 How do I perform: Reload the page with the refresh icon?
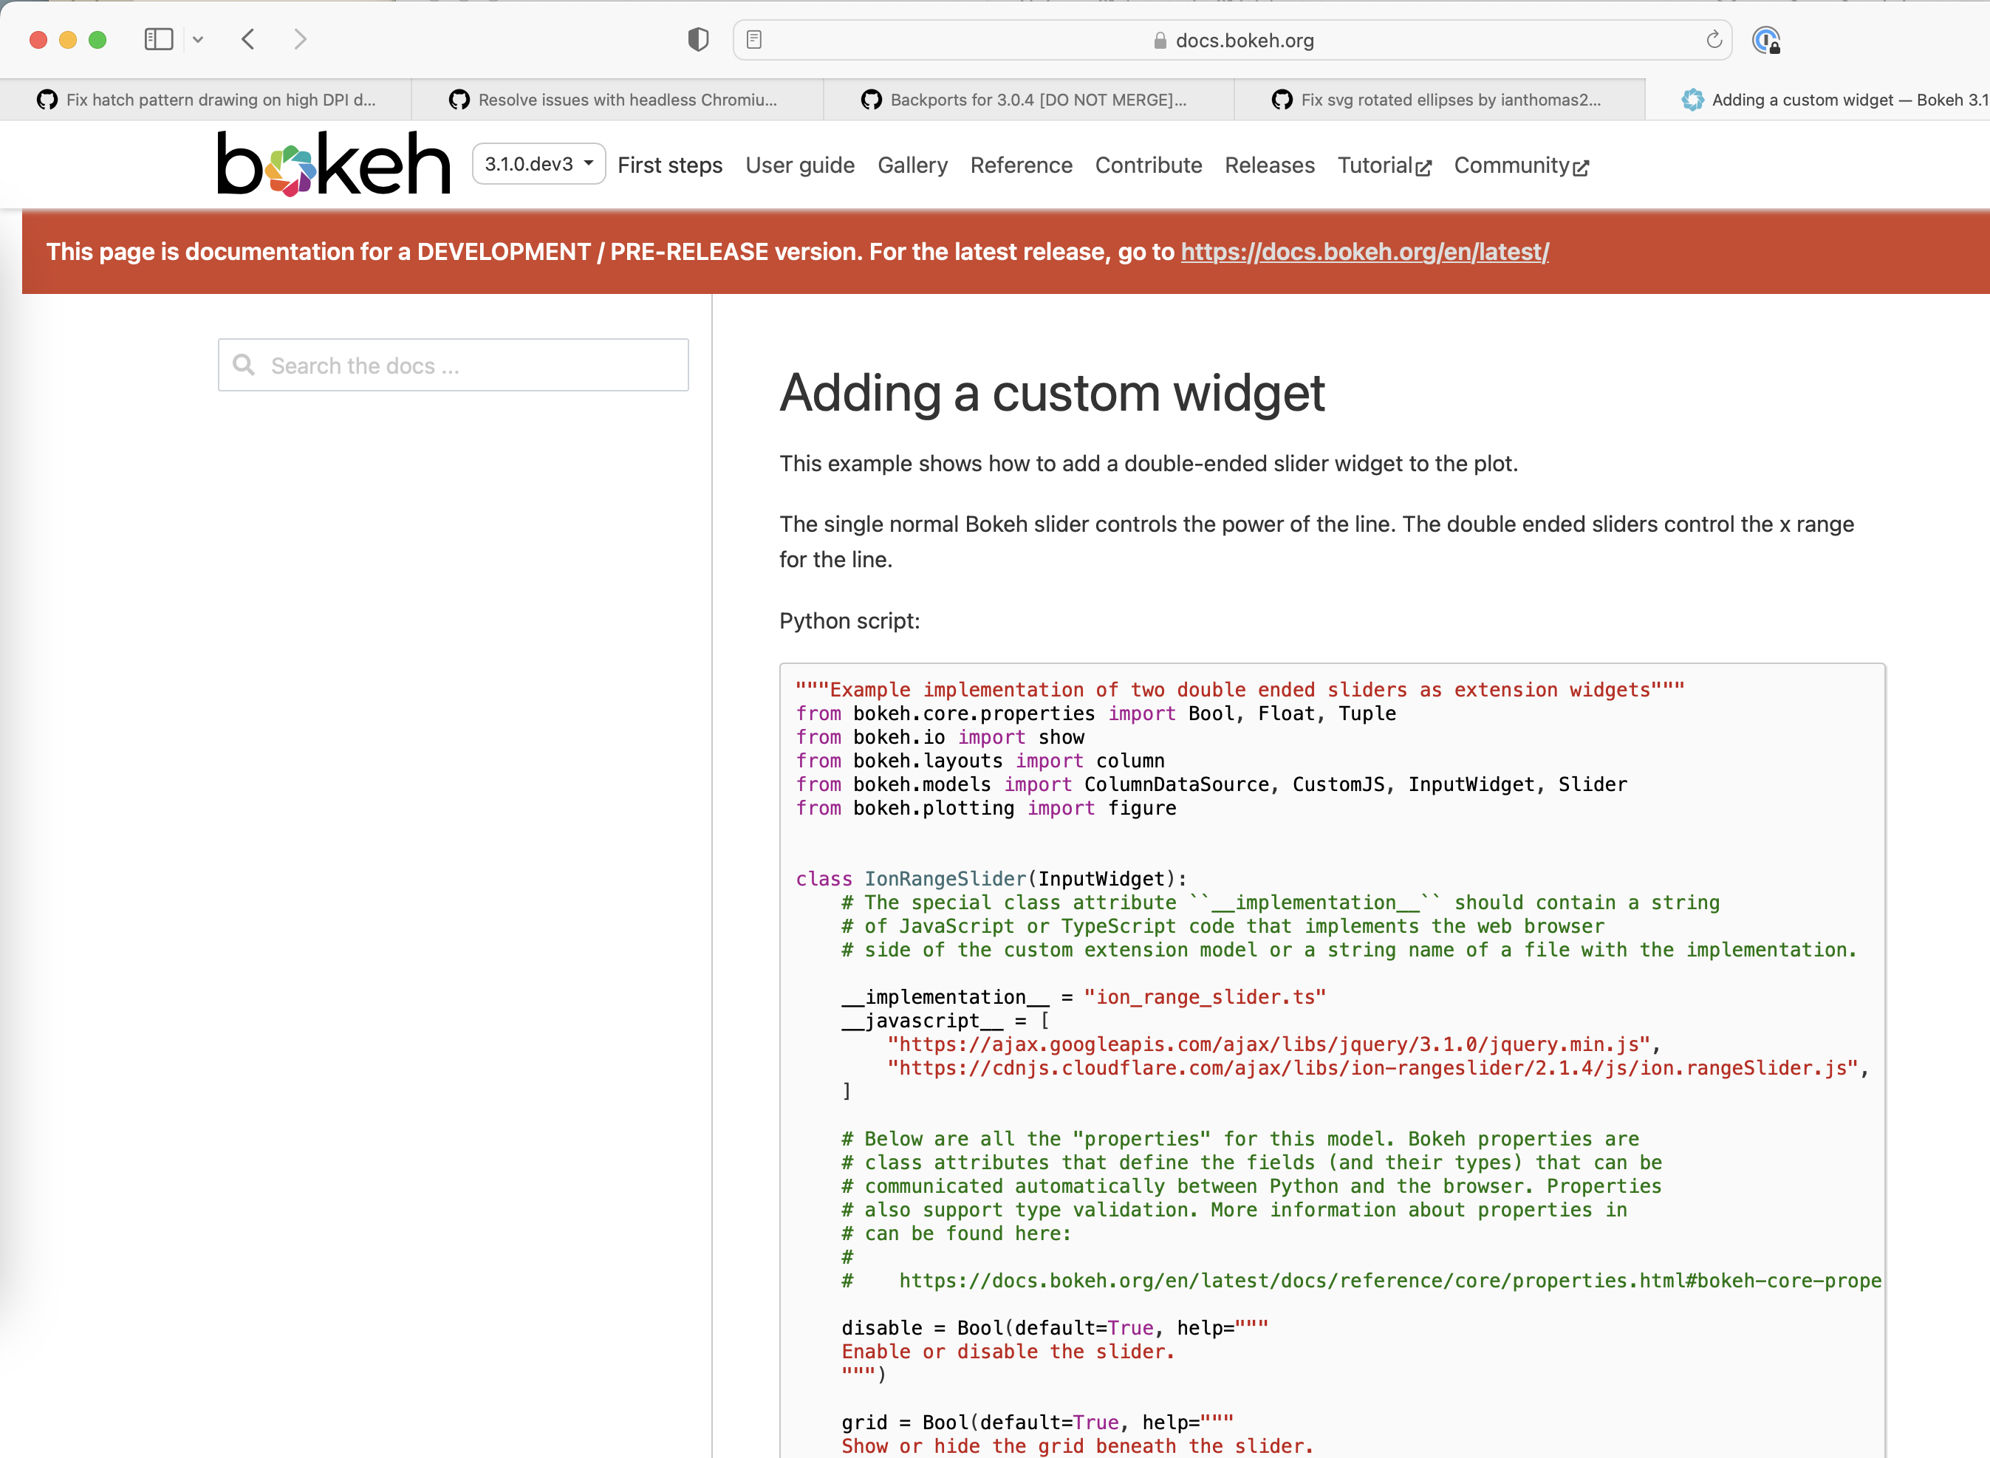coord(1714,40)
